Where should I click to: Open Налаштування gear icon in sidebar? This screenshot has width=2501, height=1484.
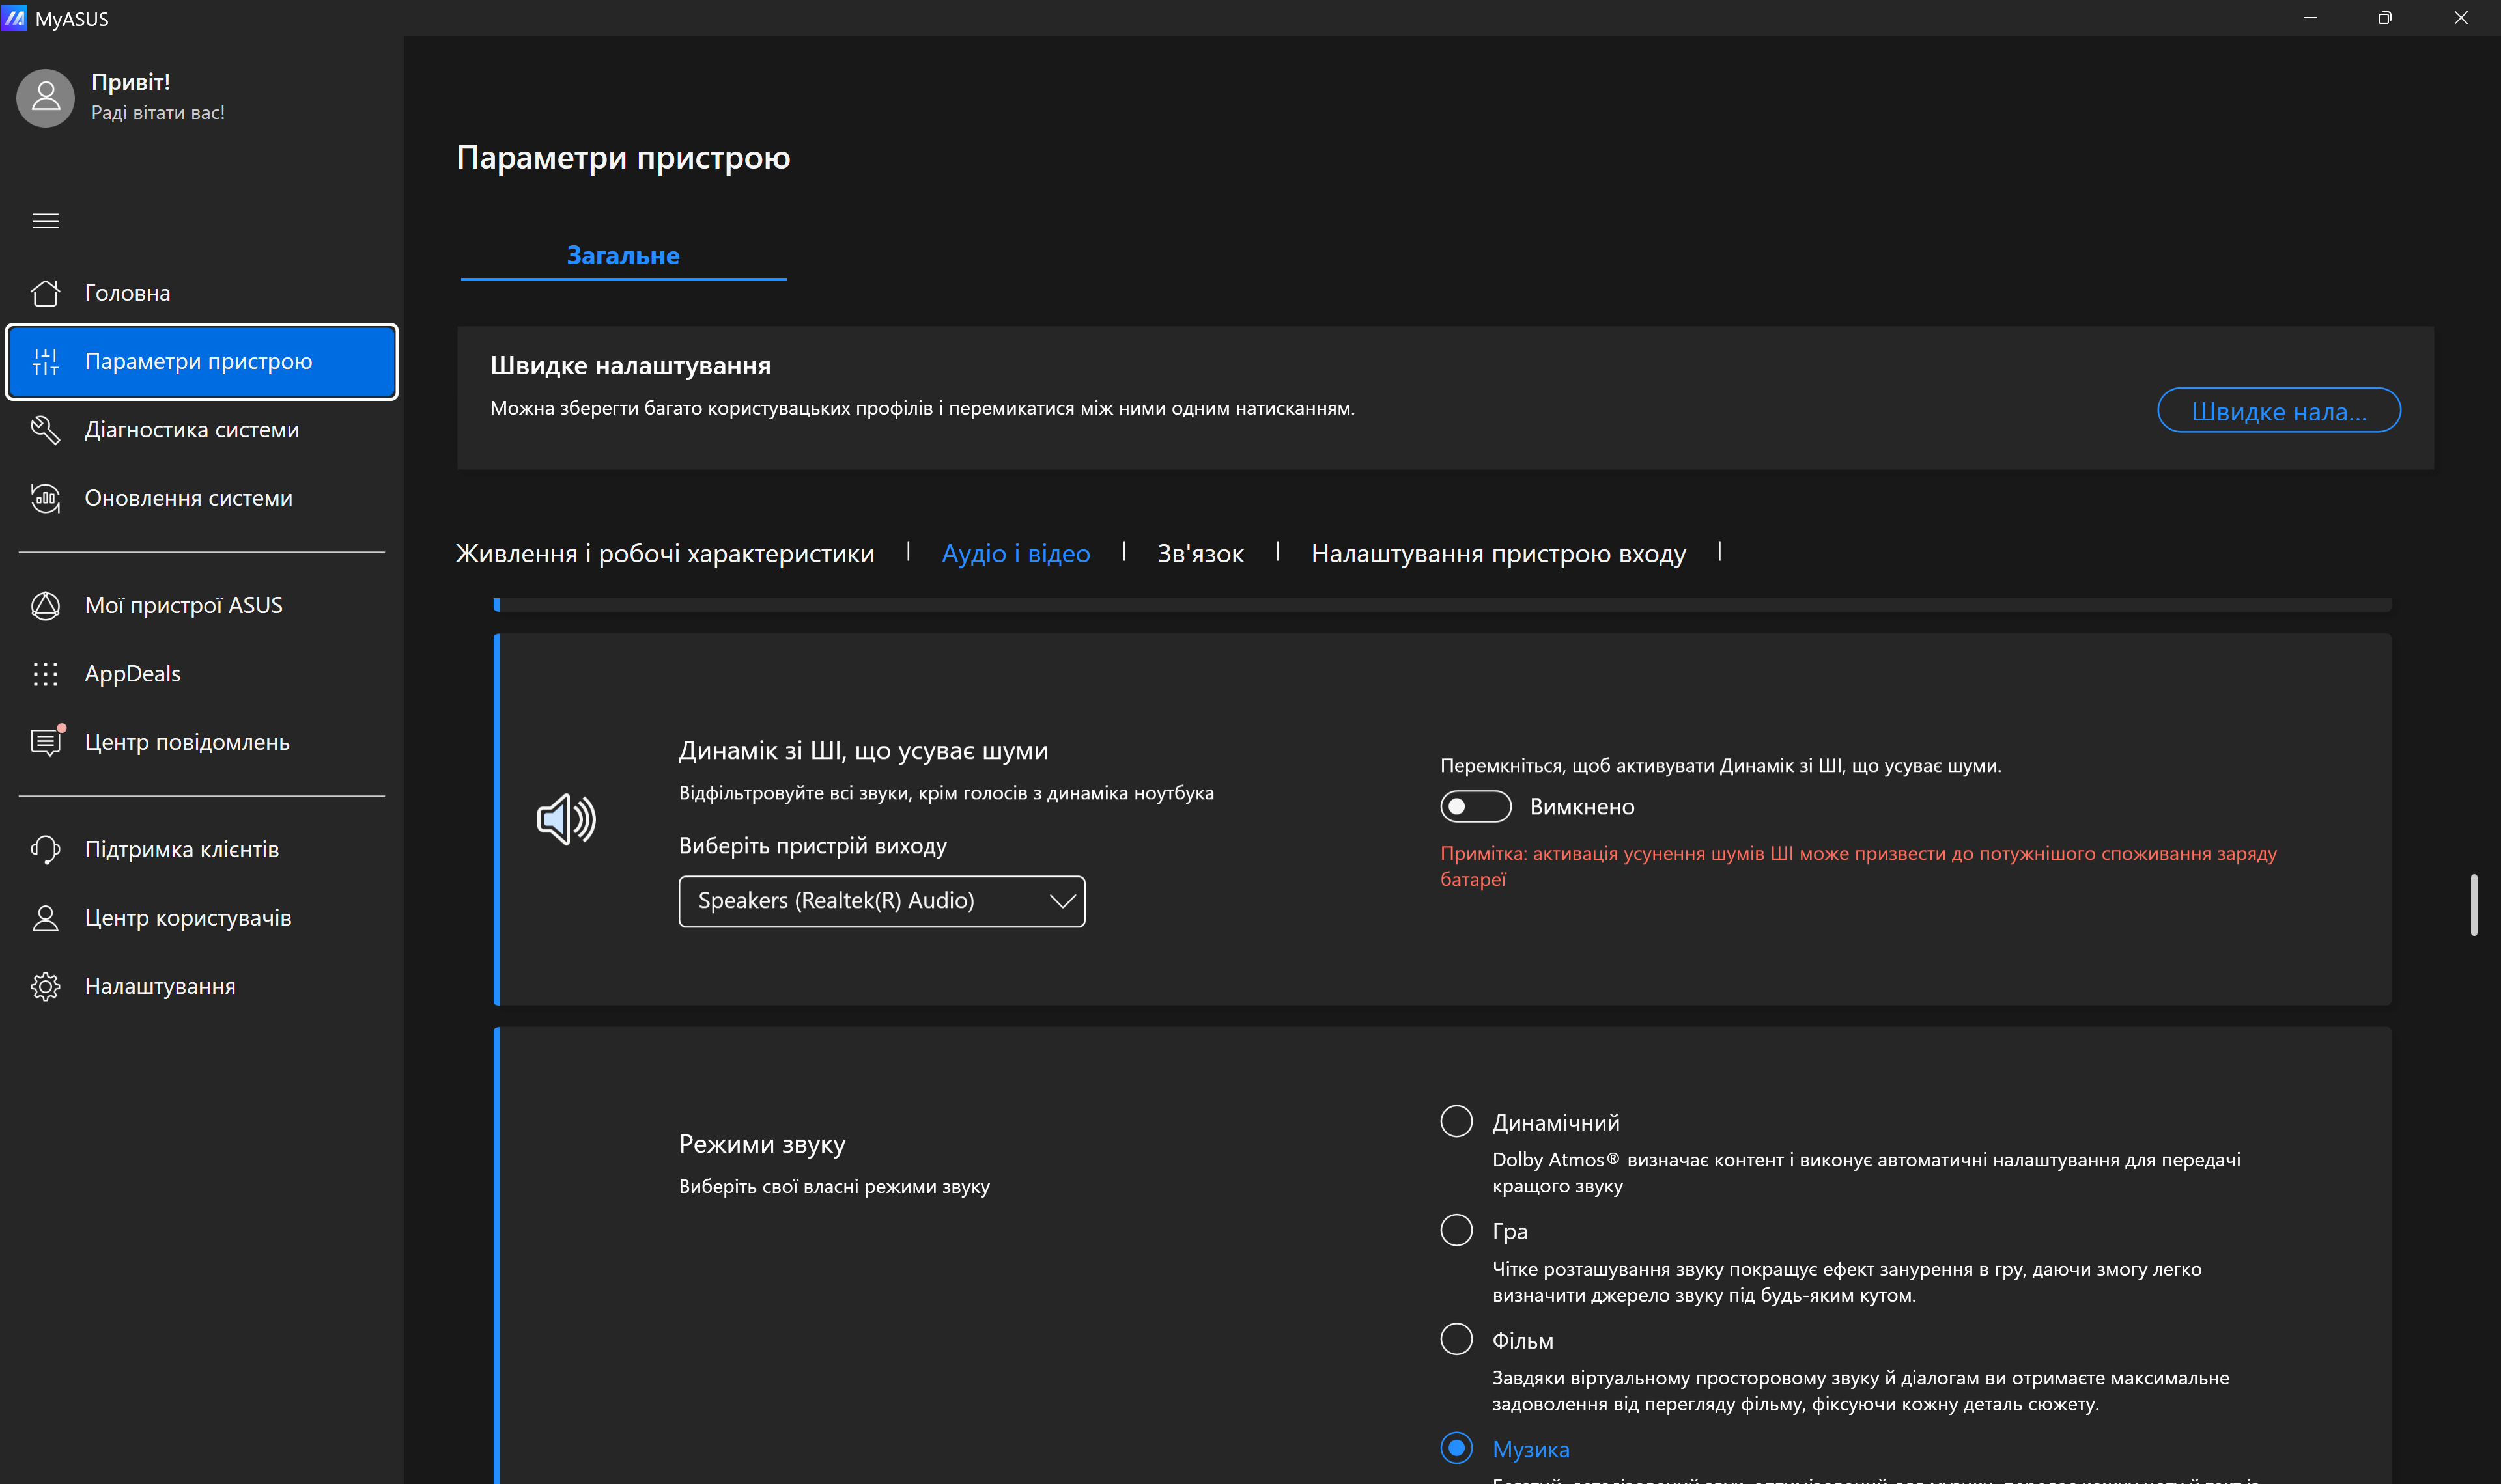(x=45, y=986)
